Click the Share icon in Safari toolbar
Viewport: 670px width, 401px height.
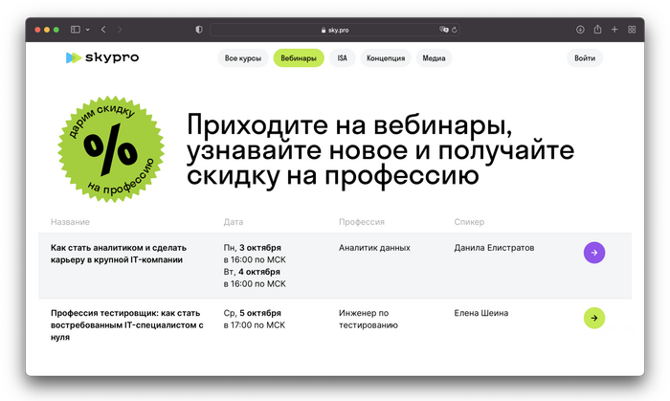click(x=597, y=29)
